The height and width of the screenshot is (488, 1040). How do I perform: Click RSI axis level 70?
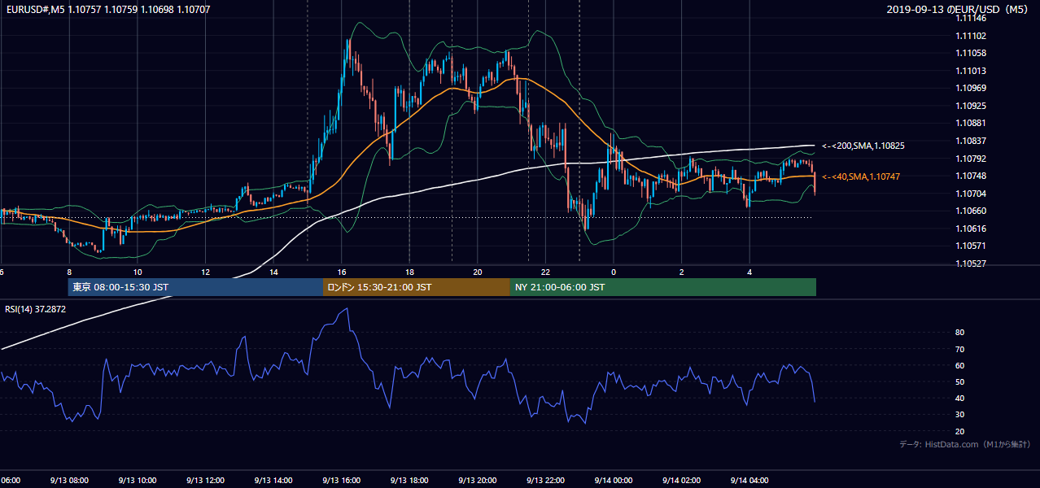click(x=959, y=349)
